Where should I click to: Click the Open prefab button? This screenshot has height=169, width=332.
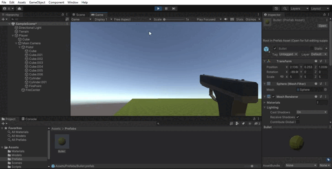point(322,26)
